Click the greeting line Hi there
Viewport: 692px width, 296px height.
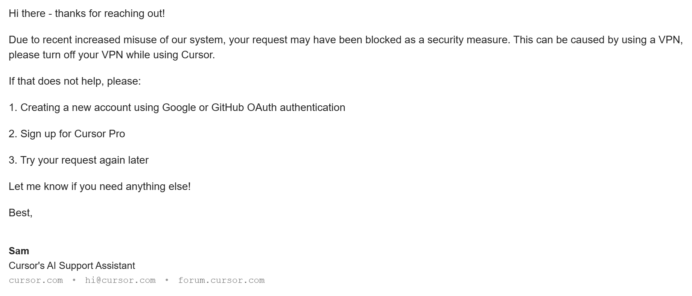87,14
